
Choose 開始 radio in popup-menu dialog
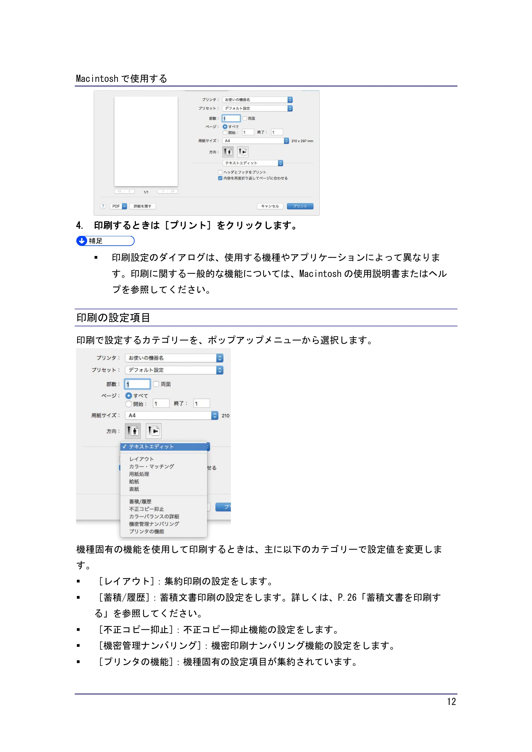click(129, 404)
